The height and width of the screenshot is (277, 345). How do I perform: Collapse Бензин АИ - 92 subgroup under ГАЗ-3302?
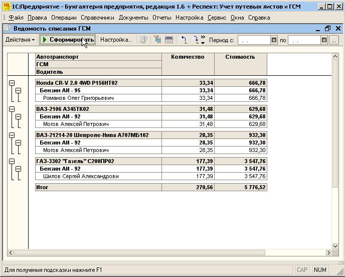coord(19,169)
